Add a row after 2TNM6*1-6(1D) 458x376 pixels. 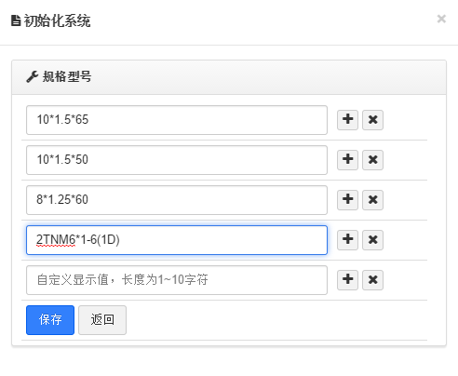(x=347, y=240)
